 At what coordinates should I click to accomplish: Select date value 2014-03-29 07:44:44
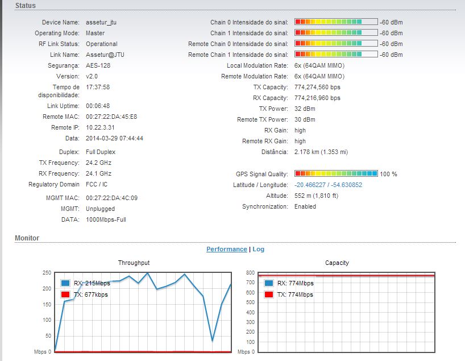click(114, 138)
